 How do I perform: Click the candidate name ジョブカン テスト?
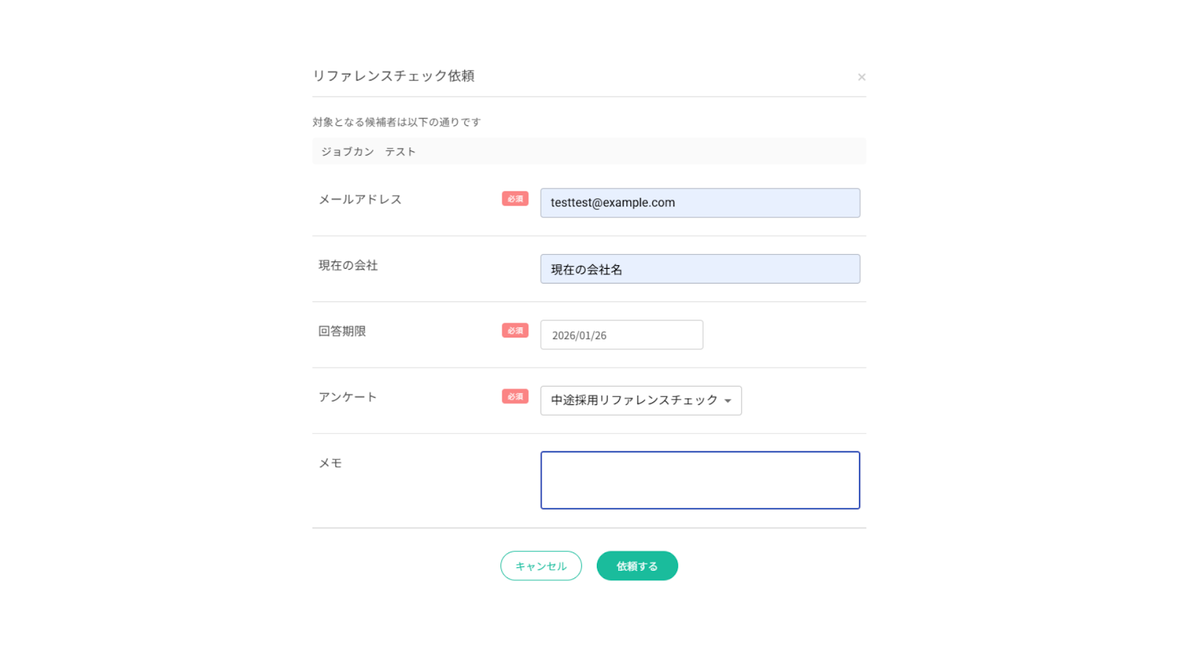tap(368, 152)
